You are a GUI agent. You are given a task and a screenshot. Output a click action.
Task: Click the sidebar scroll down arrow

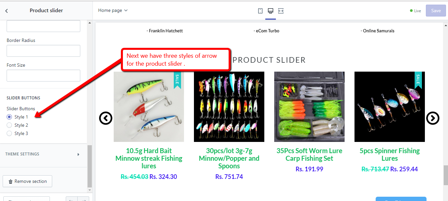click(90, 190)
